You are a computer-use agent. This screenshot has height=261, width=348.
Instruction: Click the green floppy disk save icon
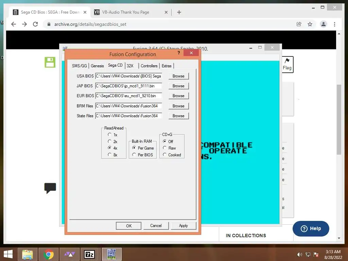click(50, 62)
